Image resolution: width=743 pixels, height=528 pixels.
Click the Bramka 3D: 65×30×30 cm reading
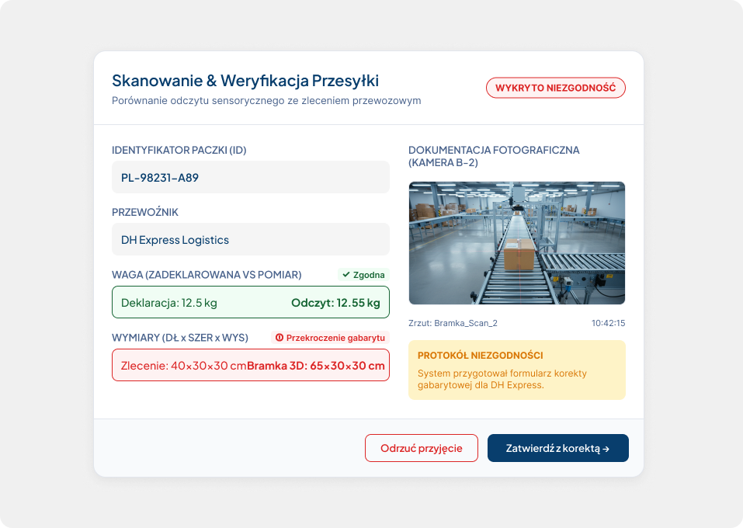[x=315, y=366]
